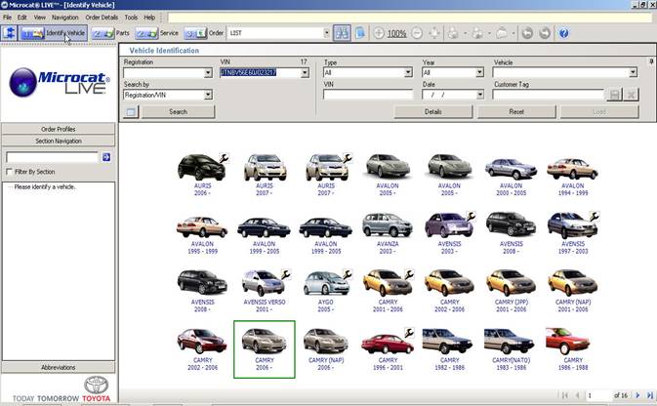Click the VIN field below Type
The height and width of the screenshot is (406, 657).
click(x=368, y=95)
